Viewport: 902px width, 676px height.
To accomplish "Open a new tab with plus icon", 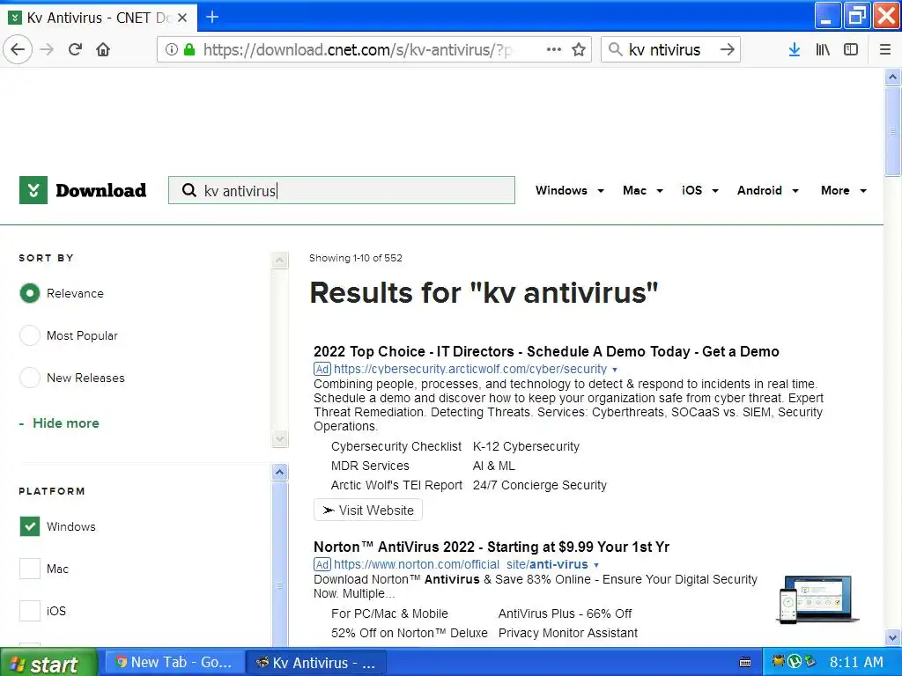I will (212, 18).
